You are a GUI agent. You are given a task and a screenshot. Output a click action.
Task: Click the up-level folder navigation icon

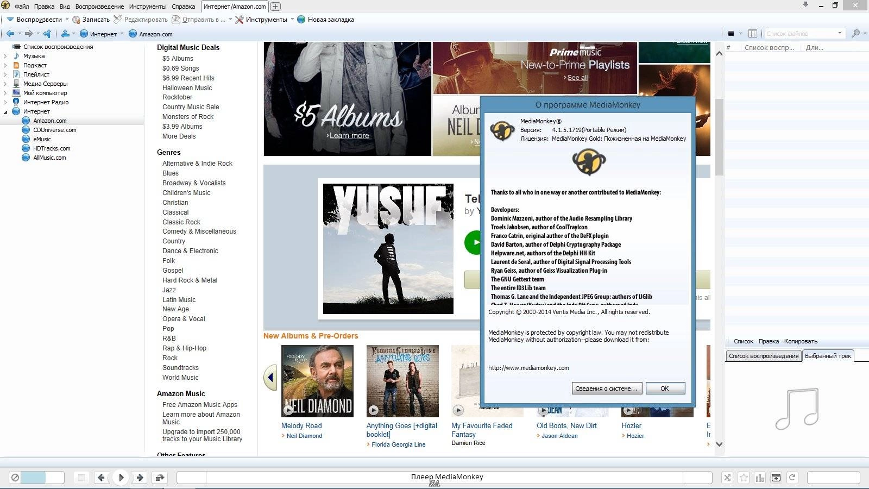click(x=65, y=34)
